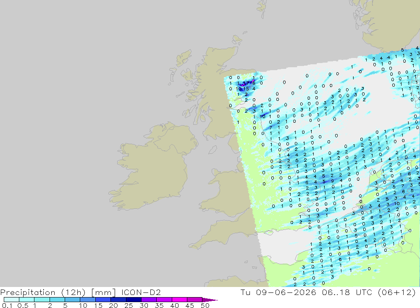Click the '45' legend label
Screen dimensions: 420x308
point(190,305)
